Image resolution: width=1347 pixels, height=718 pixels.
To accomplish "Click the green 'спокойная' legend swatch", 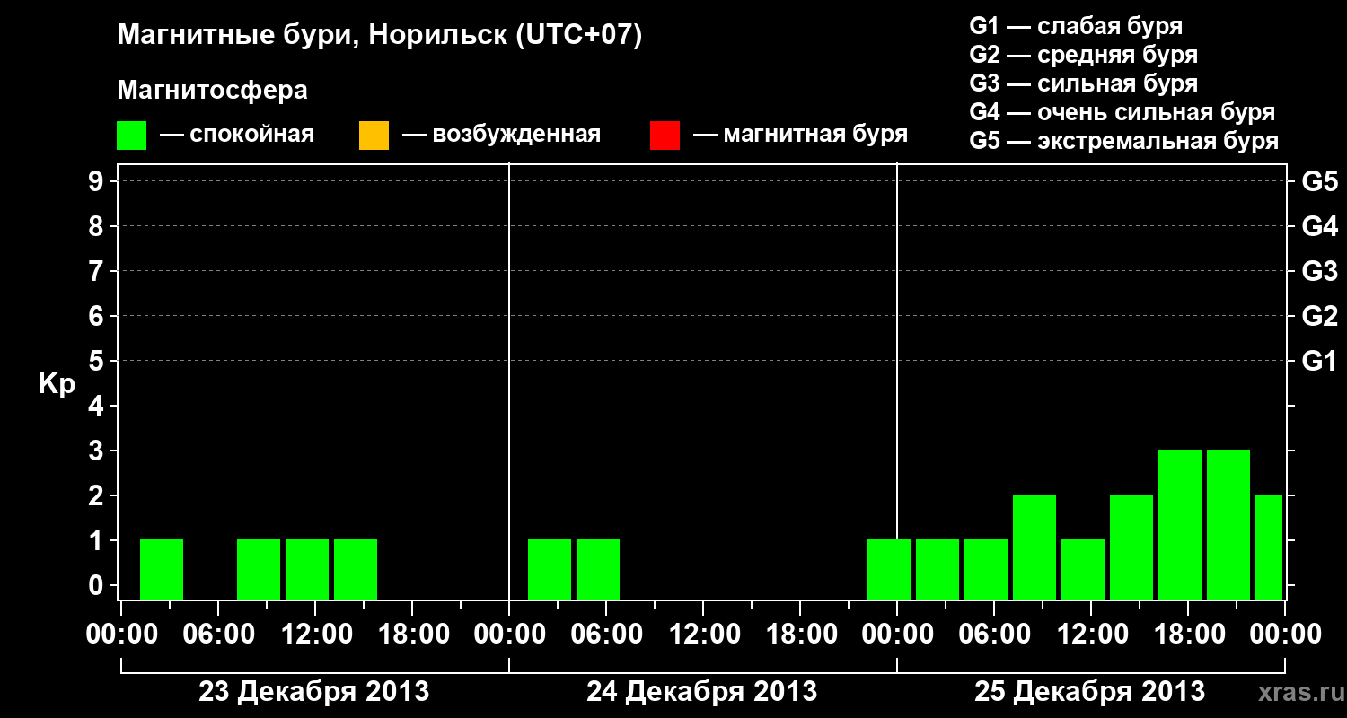I will coord(131,136).
